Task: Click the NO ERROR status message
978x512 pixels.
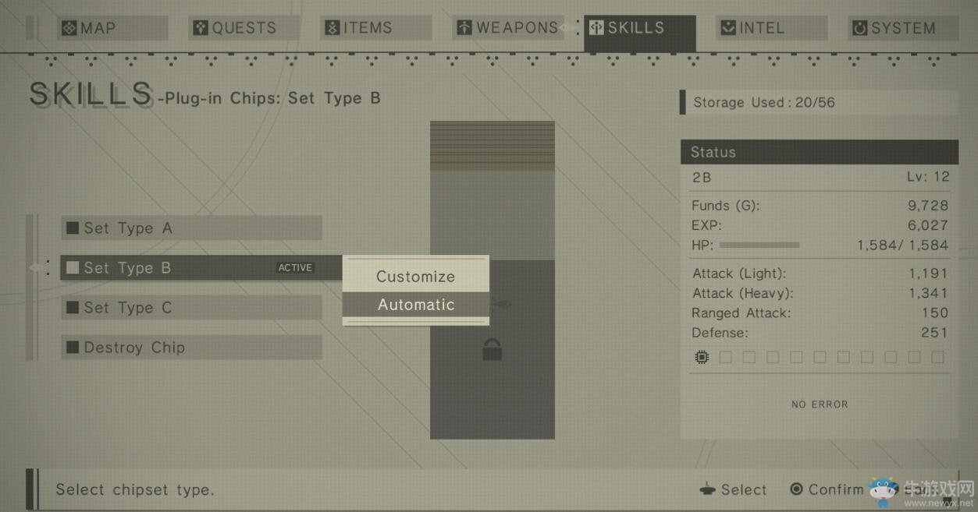Action: pos(820,404)
